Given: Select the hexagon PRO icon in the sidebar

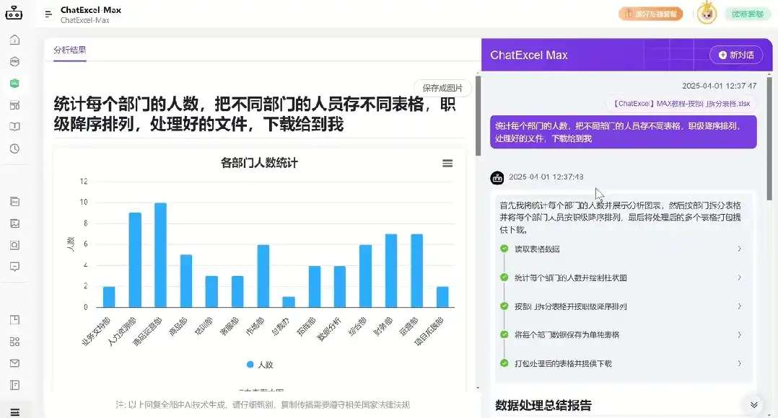Looking at the screenshot, I should click(15, 61).
